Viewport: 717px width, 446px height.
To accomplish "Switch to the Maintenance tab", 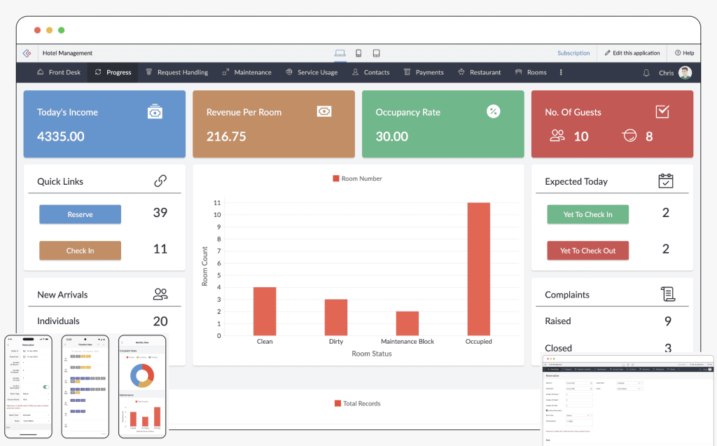I will coord(247,72).
